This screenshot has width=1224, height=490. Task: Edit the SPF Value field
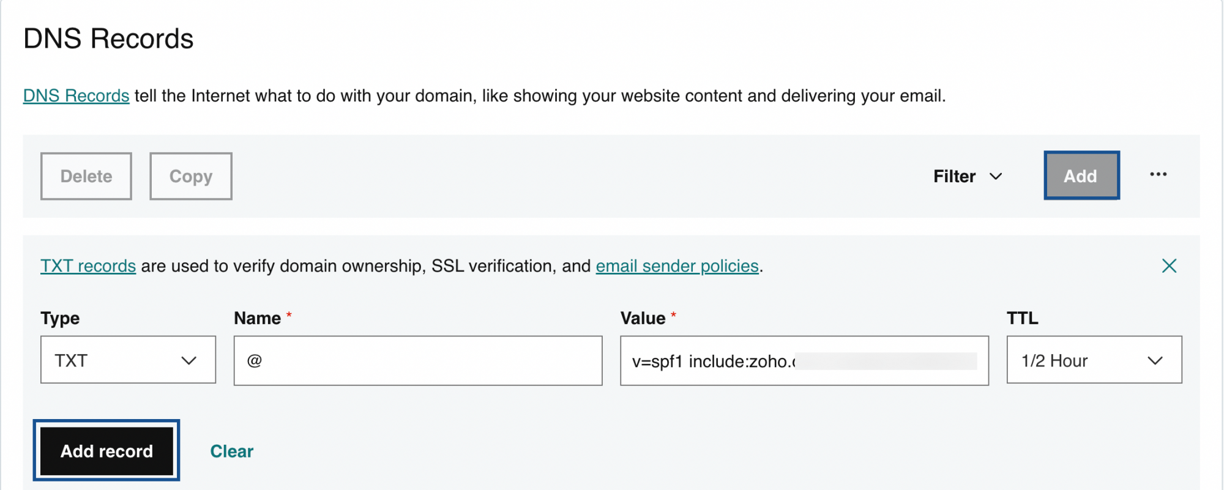click(804, 360)
